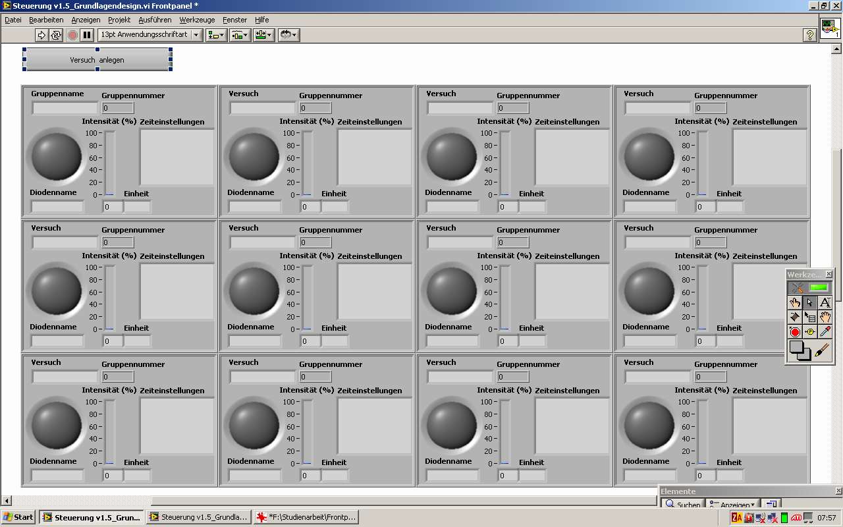
Task: Open the Distribute Objects dropdown
Action: 240,35
